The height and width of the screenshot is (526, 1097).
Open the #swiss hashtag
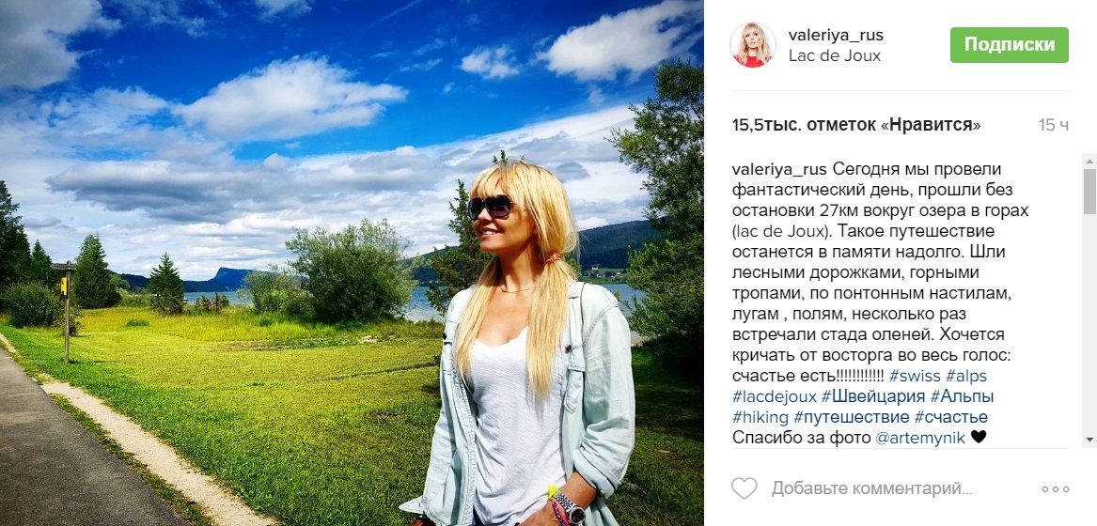(x=915, y=377)
